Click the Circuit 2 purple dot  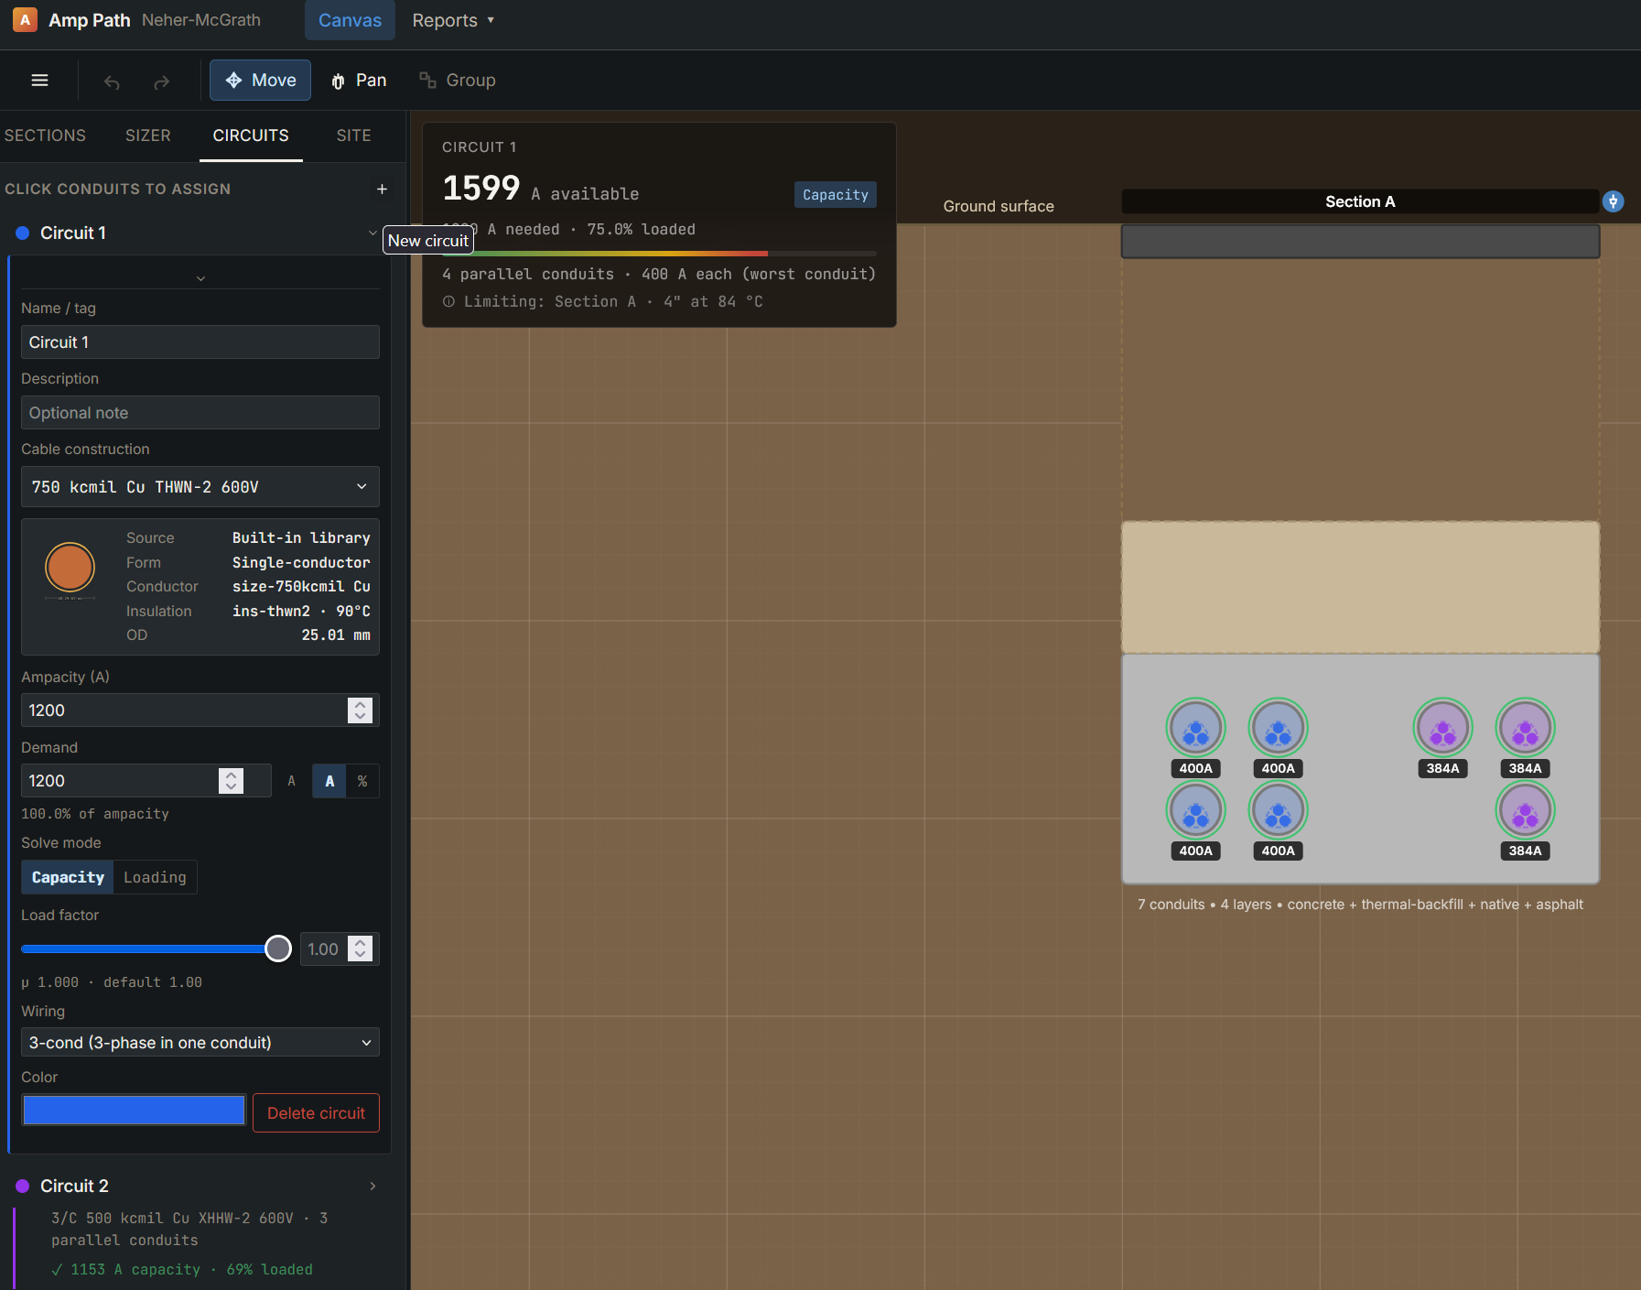(x=23, y=1186)
